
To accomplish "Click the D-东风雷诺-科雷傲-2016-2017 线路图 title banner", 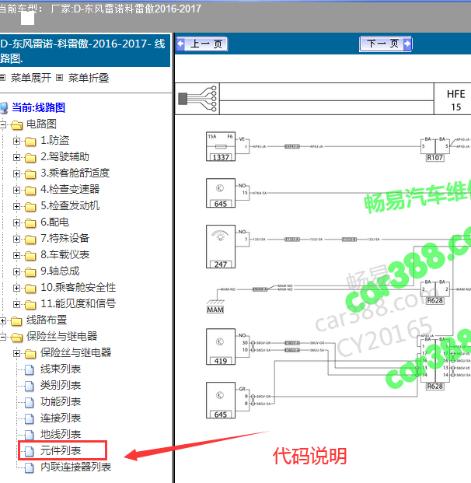I will coord(85,51).
